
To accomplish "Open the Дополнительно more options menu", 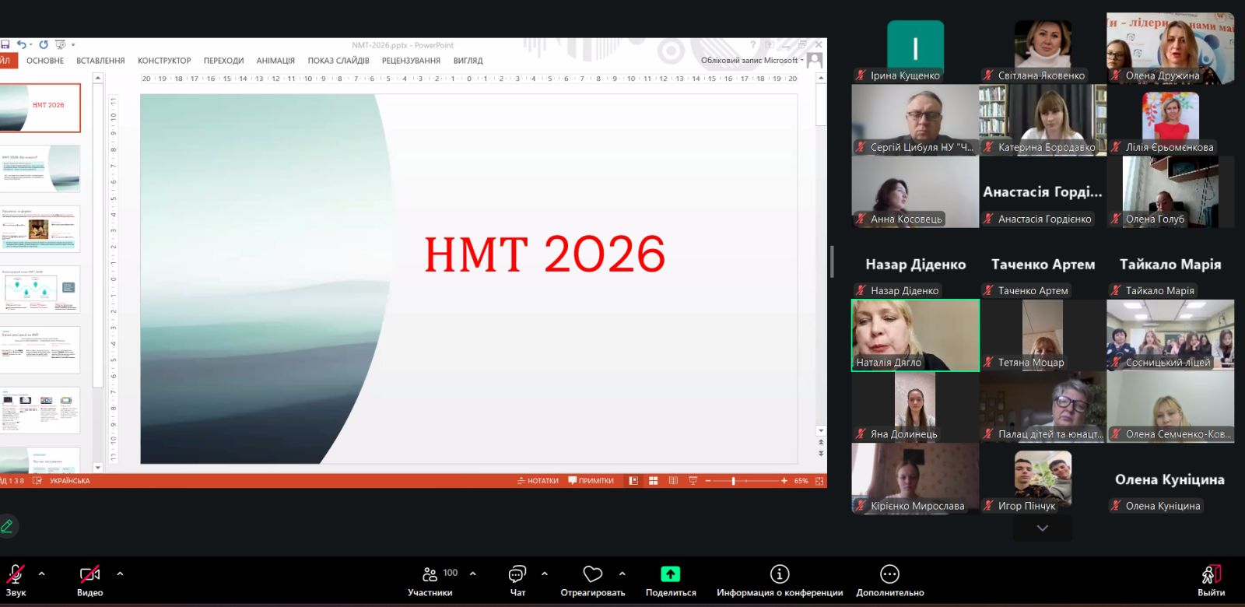I will click(889, 574).
